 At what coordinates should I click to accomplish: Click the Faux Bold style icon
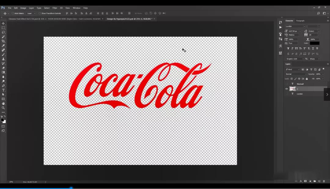click(288, 48)
